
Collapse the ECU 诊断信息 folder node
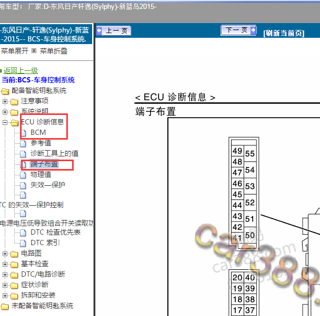(5, 122)
